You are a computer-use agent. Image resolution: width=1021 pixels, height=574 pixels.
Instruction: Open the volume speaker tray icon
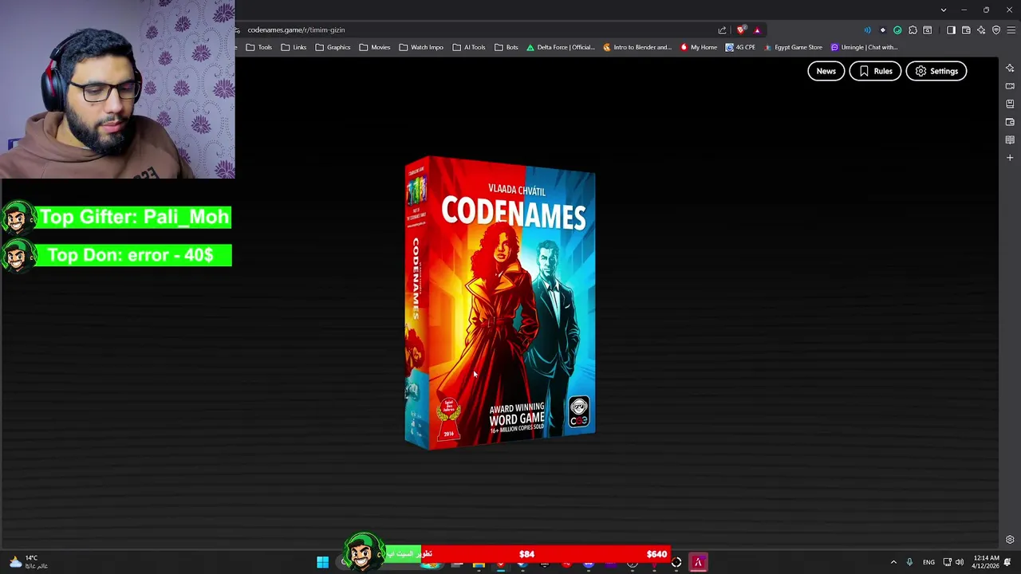(x=960, y=563)
